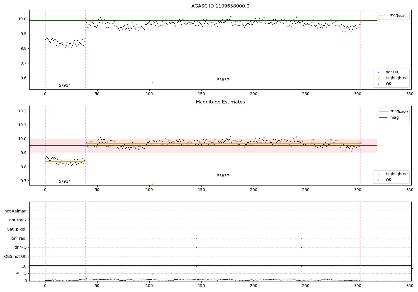This screenshot has width=418, height=292.
Task: Click the '53857' label in the middle plot
Action: pos(223,176)
